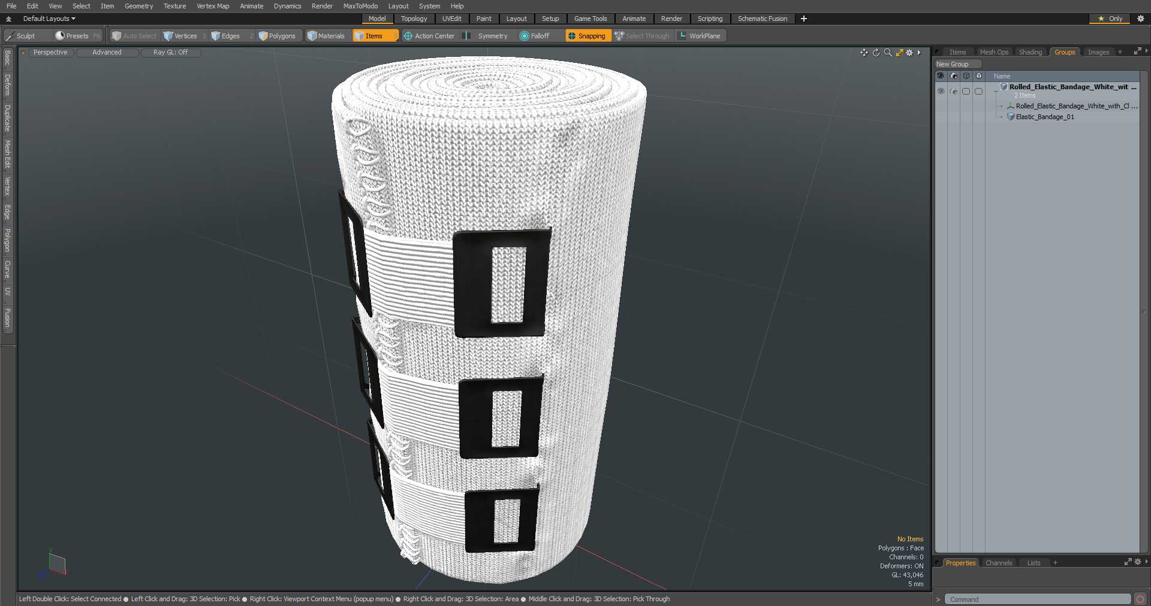Click the viewport rotate icon

coord(876,53)
